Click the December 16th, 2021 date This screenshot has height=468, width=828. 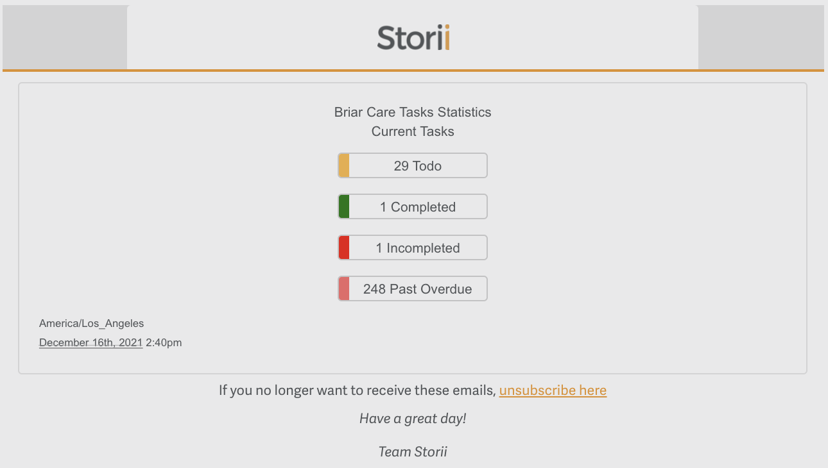(91, 342)
